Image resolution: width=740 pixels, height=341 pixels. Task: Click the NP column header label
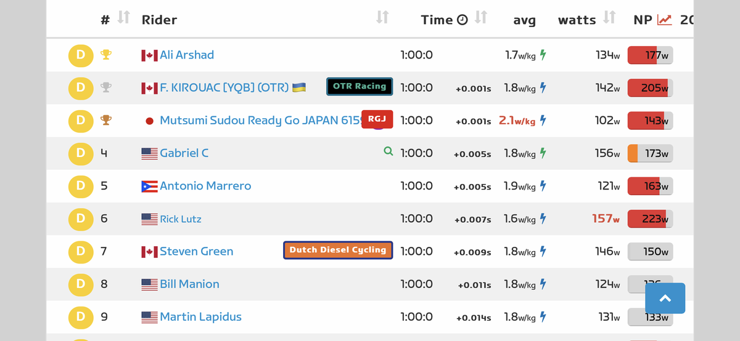coord(643,20)
